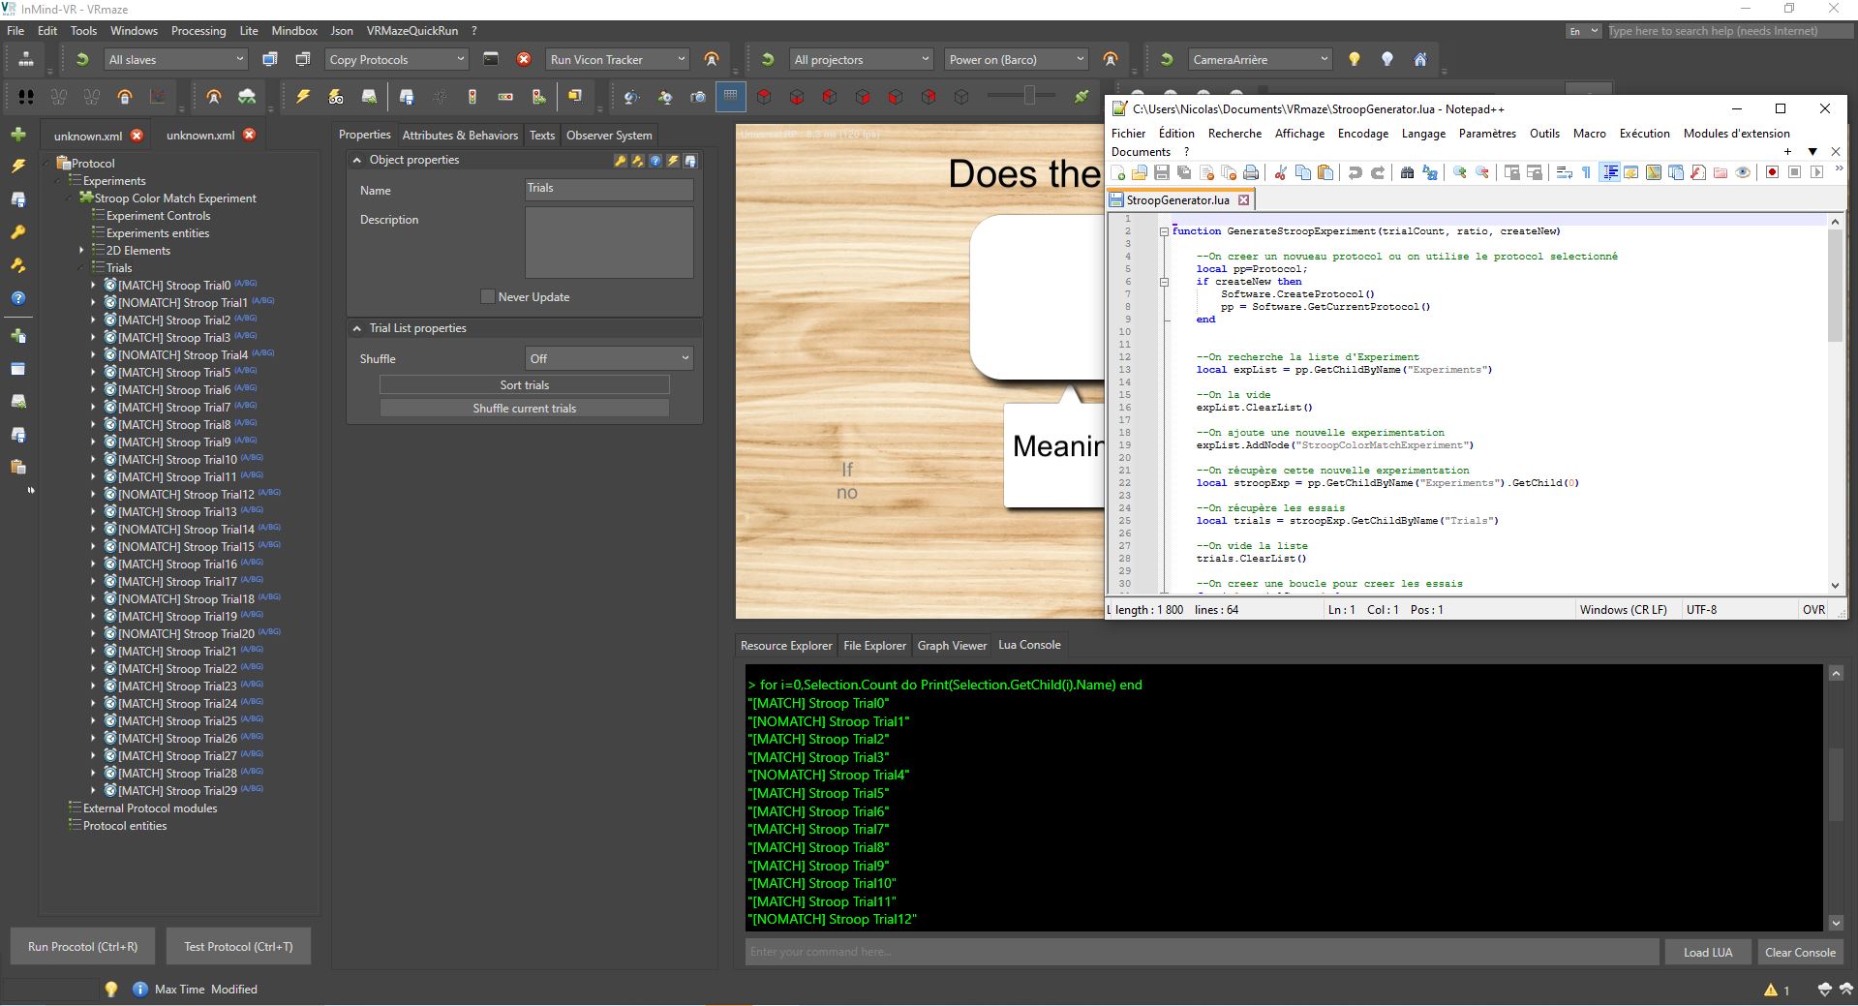1858x1006 pixels.
Task: Switch to the Graph Viewer tab
Action: tap(952, 645)
